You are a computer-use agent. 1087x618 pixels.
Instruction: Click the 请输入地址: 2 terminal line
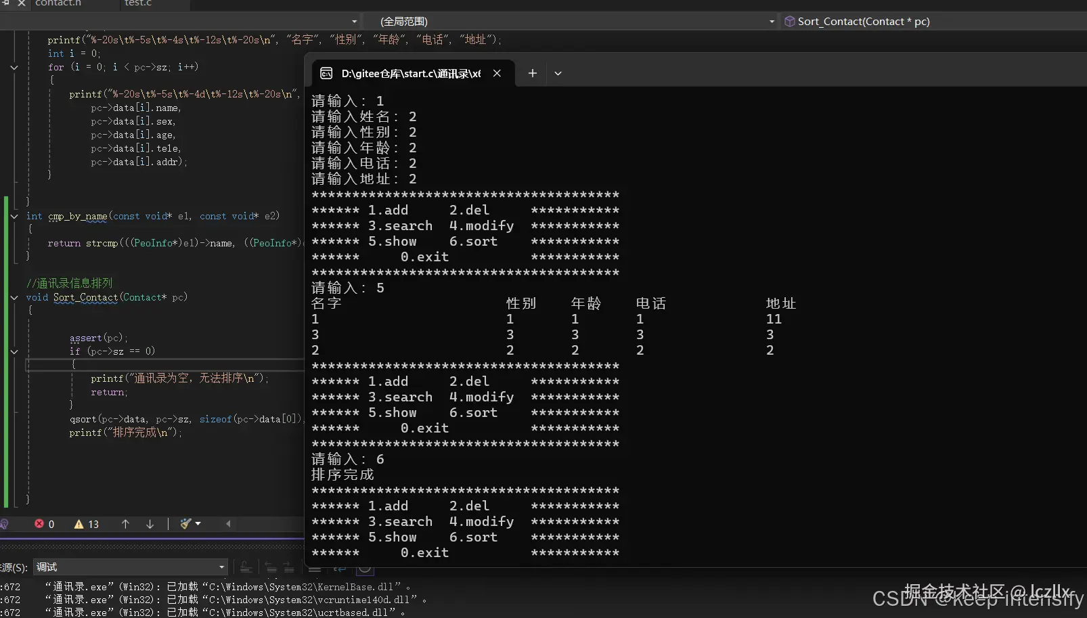tap(364, 179)
